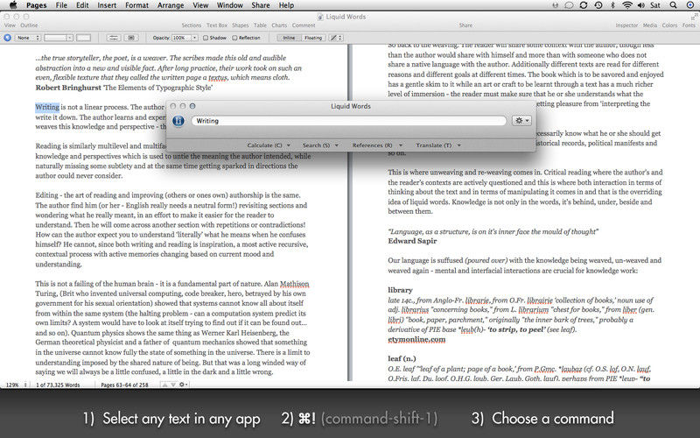
Task: Open the Window menu
Action: pyautogui.click(x=230, y=5)
